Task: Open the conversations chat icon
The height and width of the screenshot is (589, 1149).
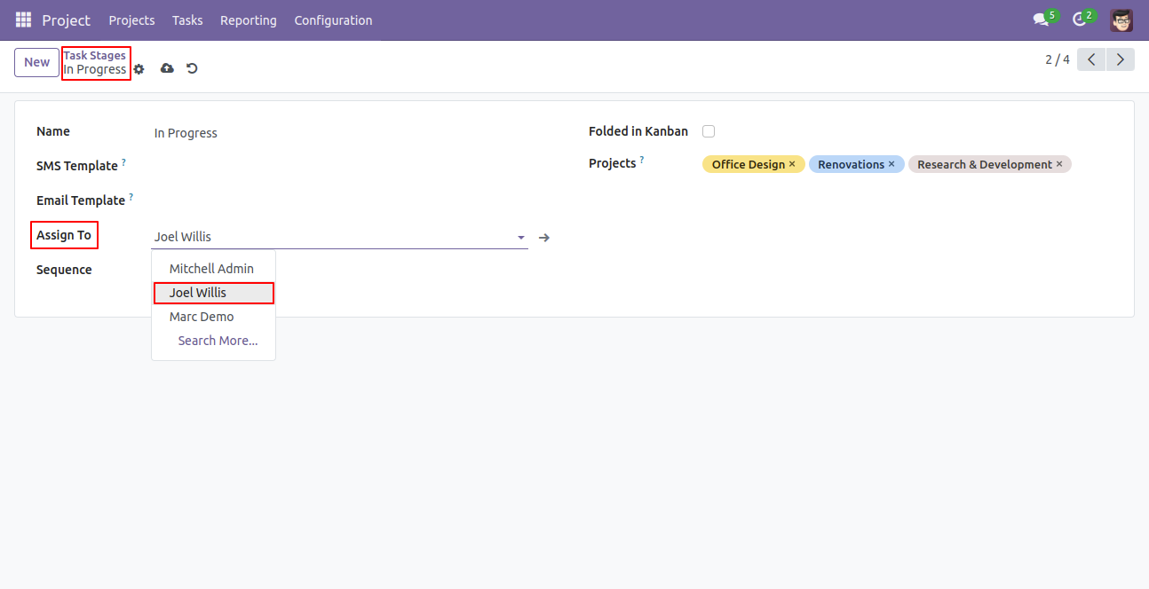Action: tap(1041, 20)
